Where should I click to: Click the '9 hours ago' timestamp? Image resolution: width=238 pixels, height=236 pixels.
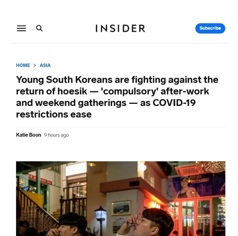[56, 135]
